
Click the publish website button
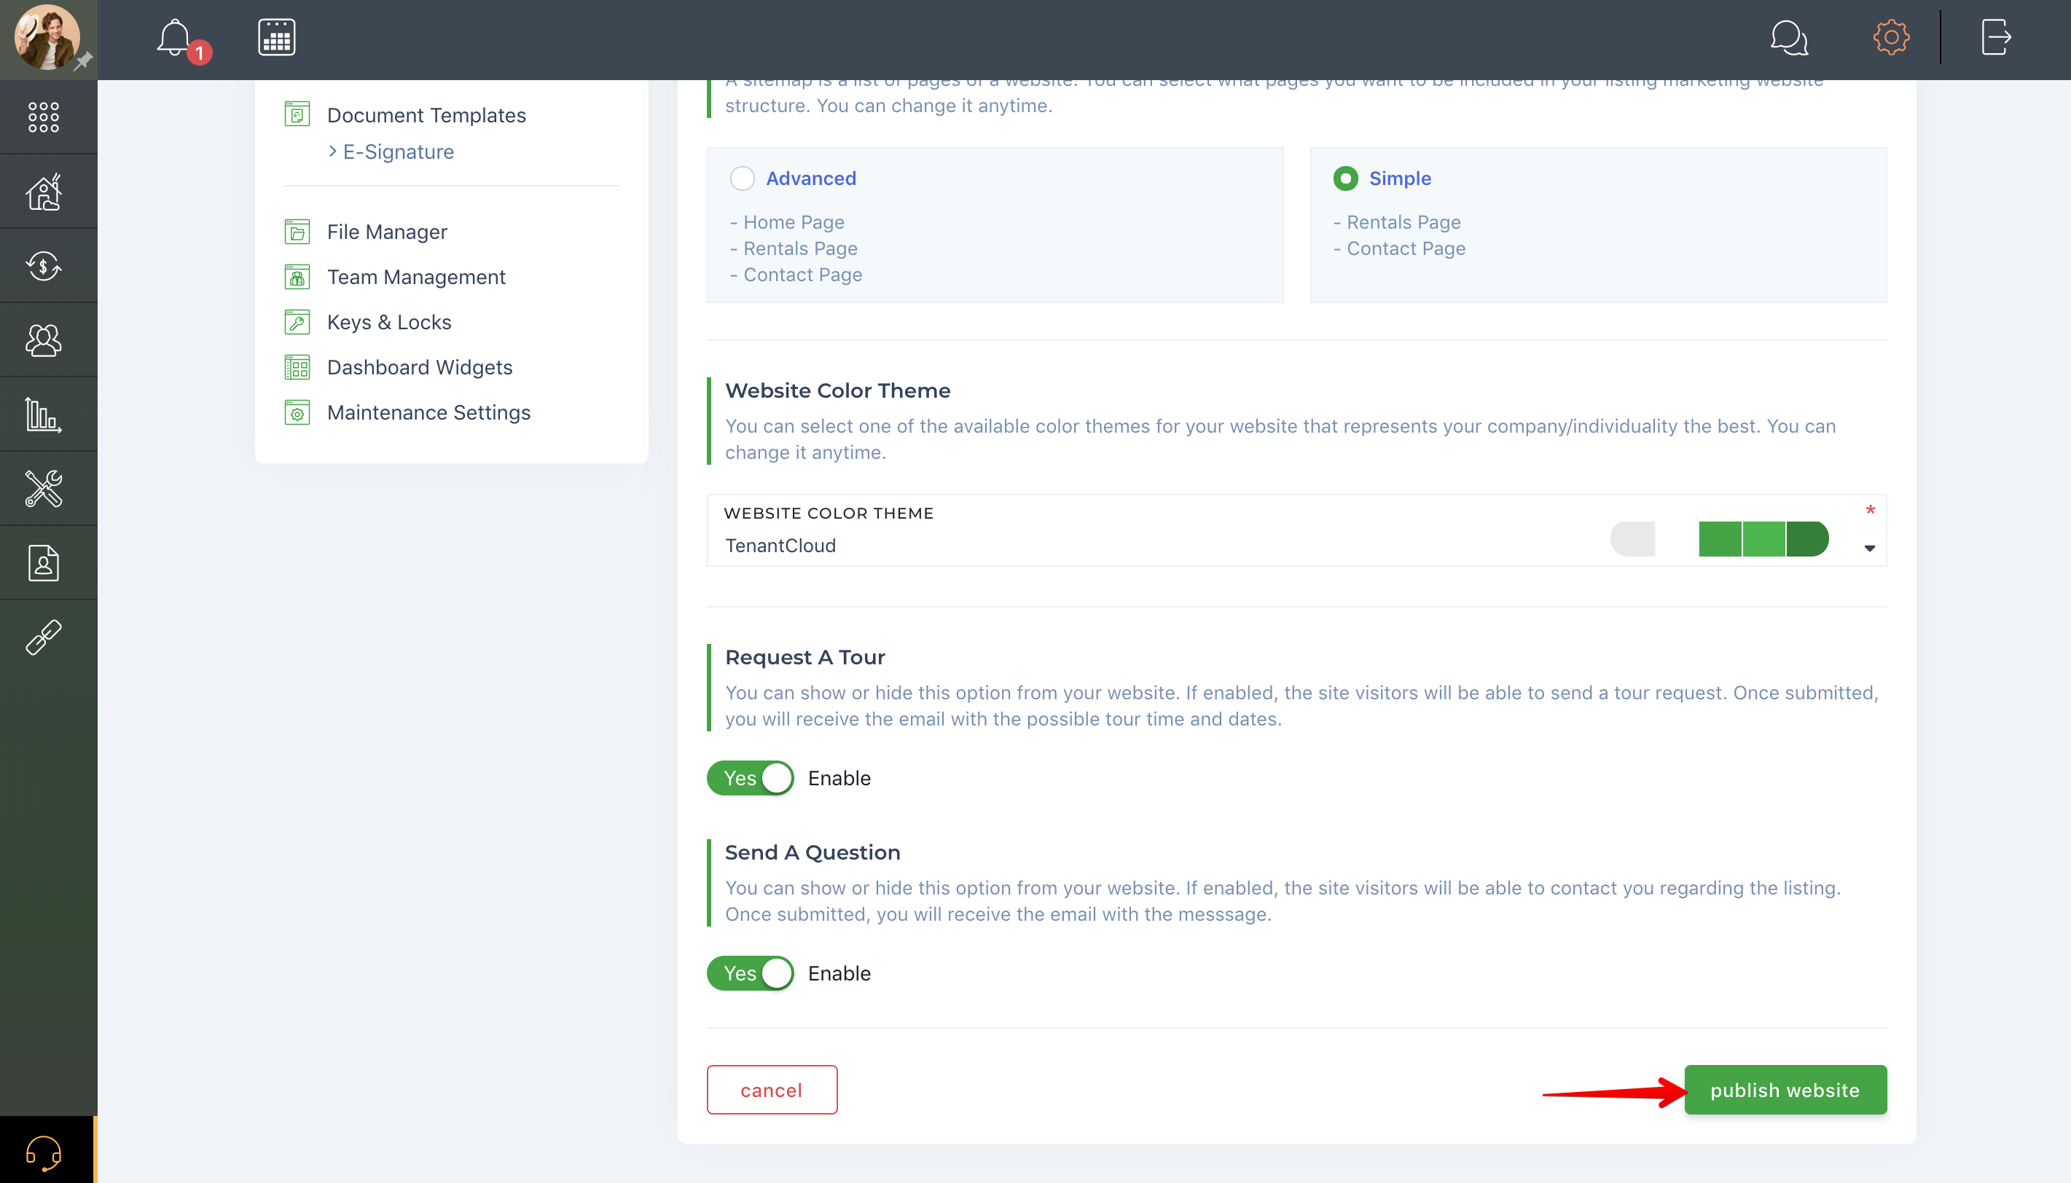tap(1785, 1090)
